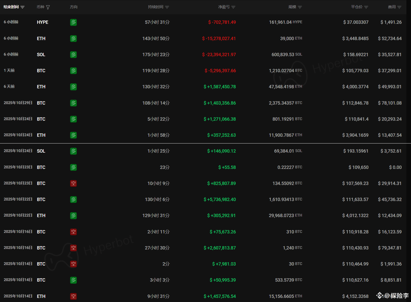
Task: Select fee $ 0.00
Action: pyautogui.click(x=395, y=167)
